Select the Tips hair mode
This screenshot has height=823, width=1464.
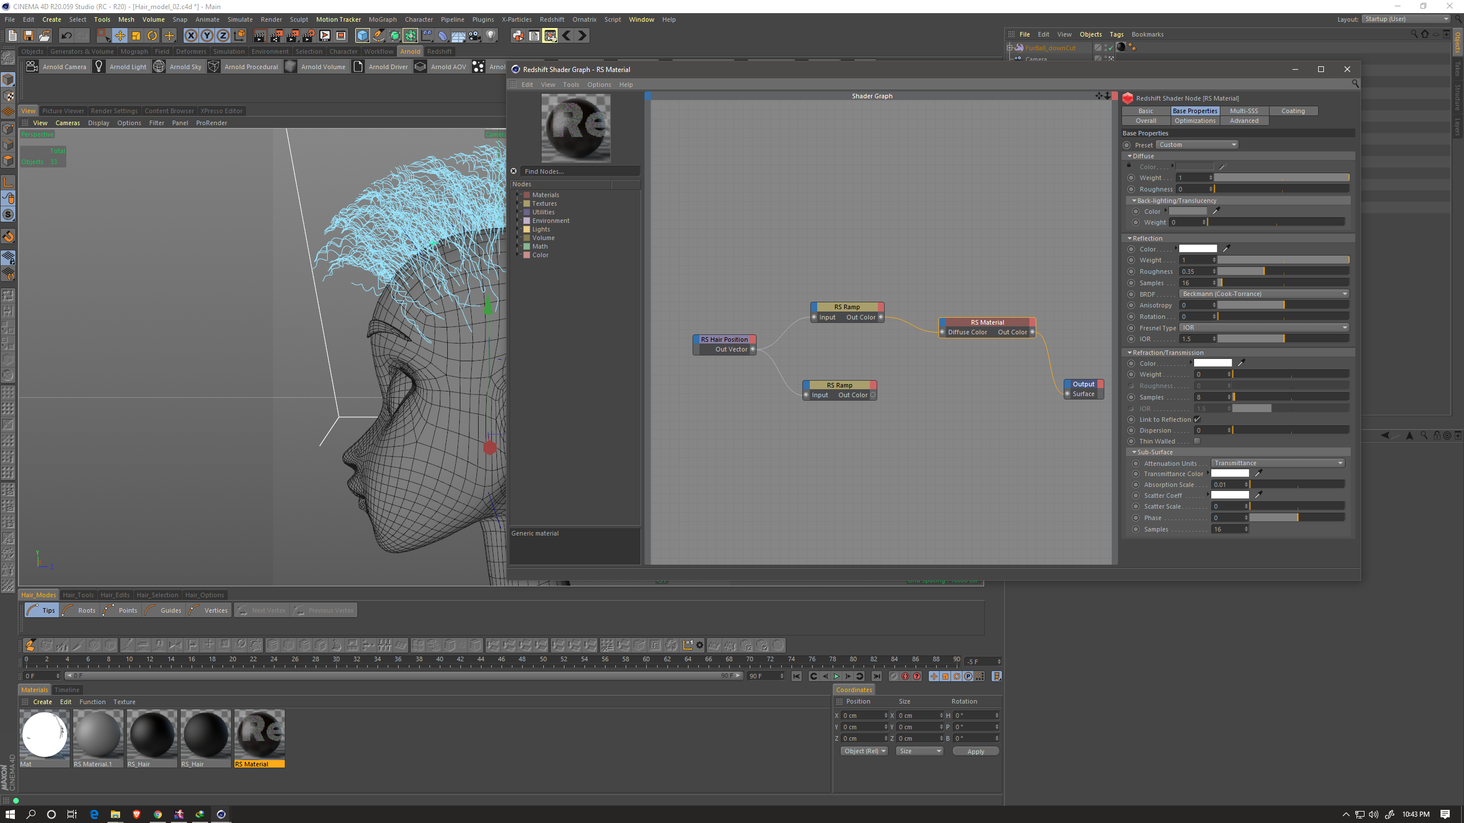pos(41,610)
